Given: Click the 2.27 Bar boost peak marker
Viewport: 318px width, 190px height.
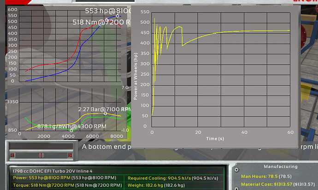Looking at the screenshot, I should pyautogui.click(x=106, y=113).
